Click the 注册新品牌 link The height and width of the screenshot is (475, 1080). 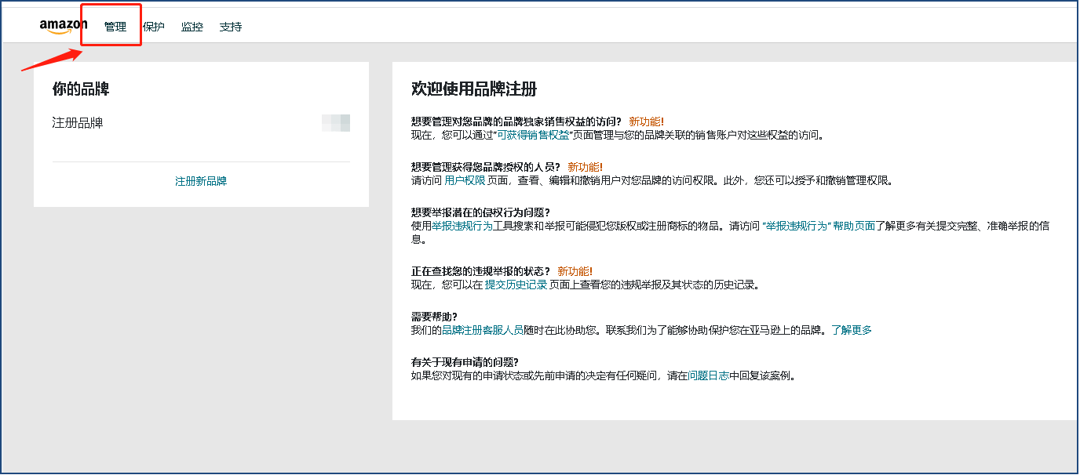click(x=201, y=181)
